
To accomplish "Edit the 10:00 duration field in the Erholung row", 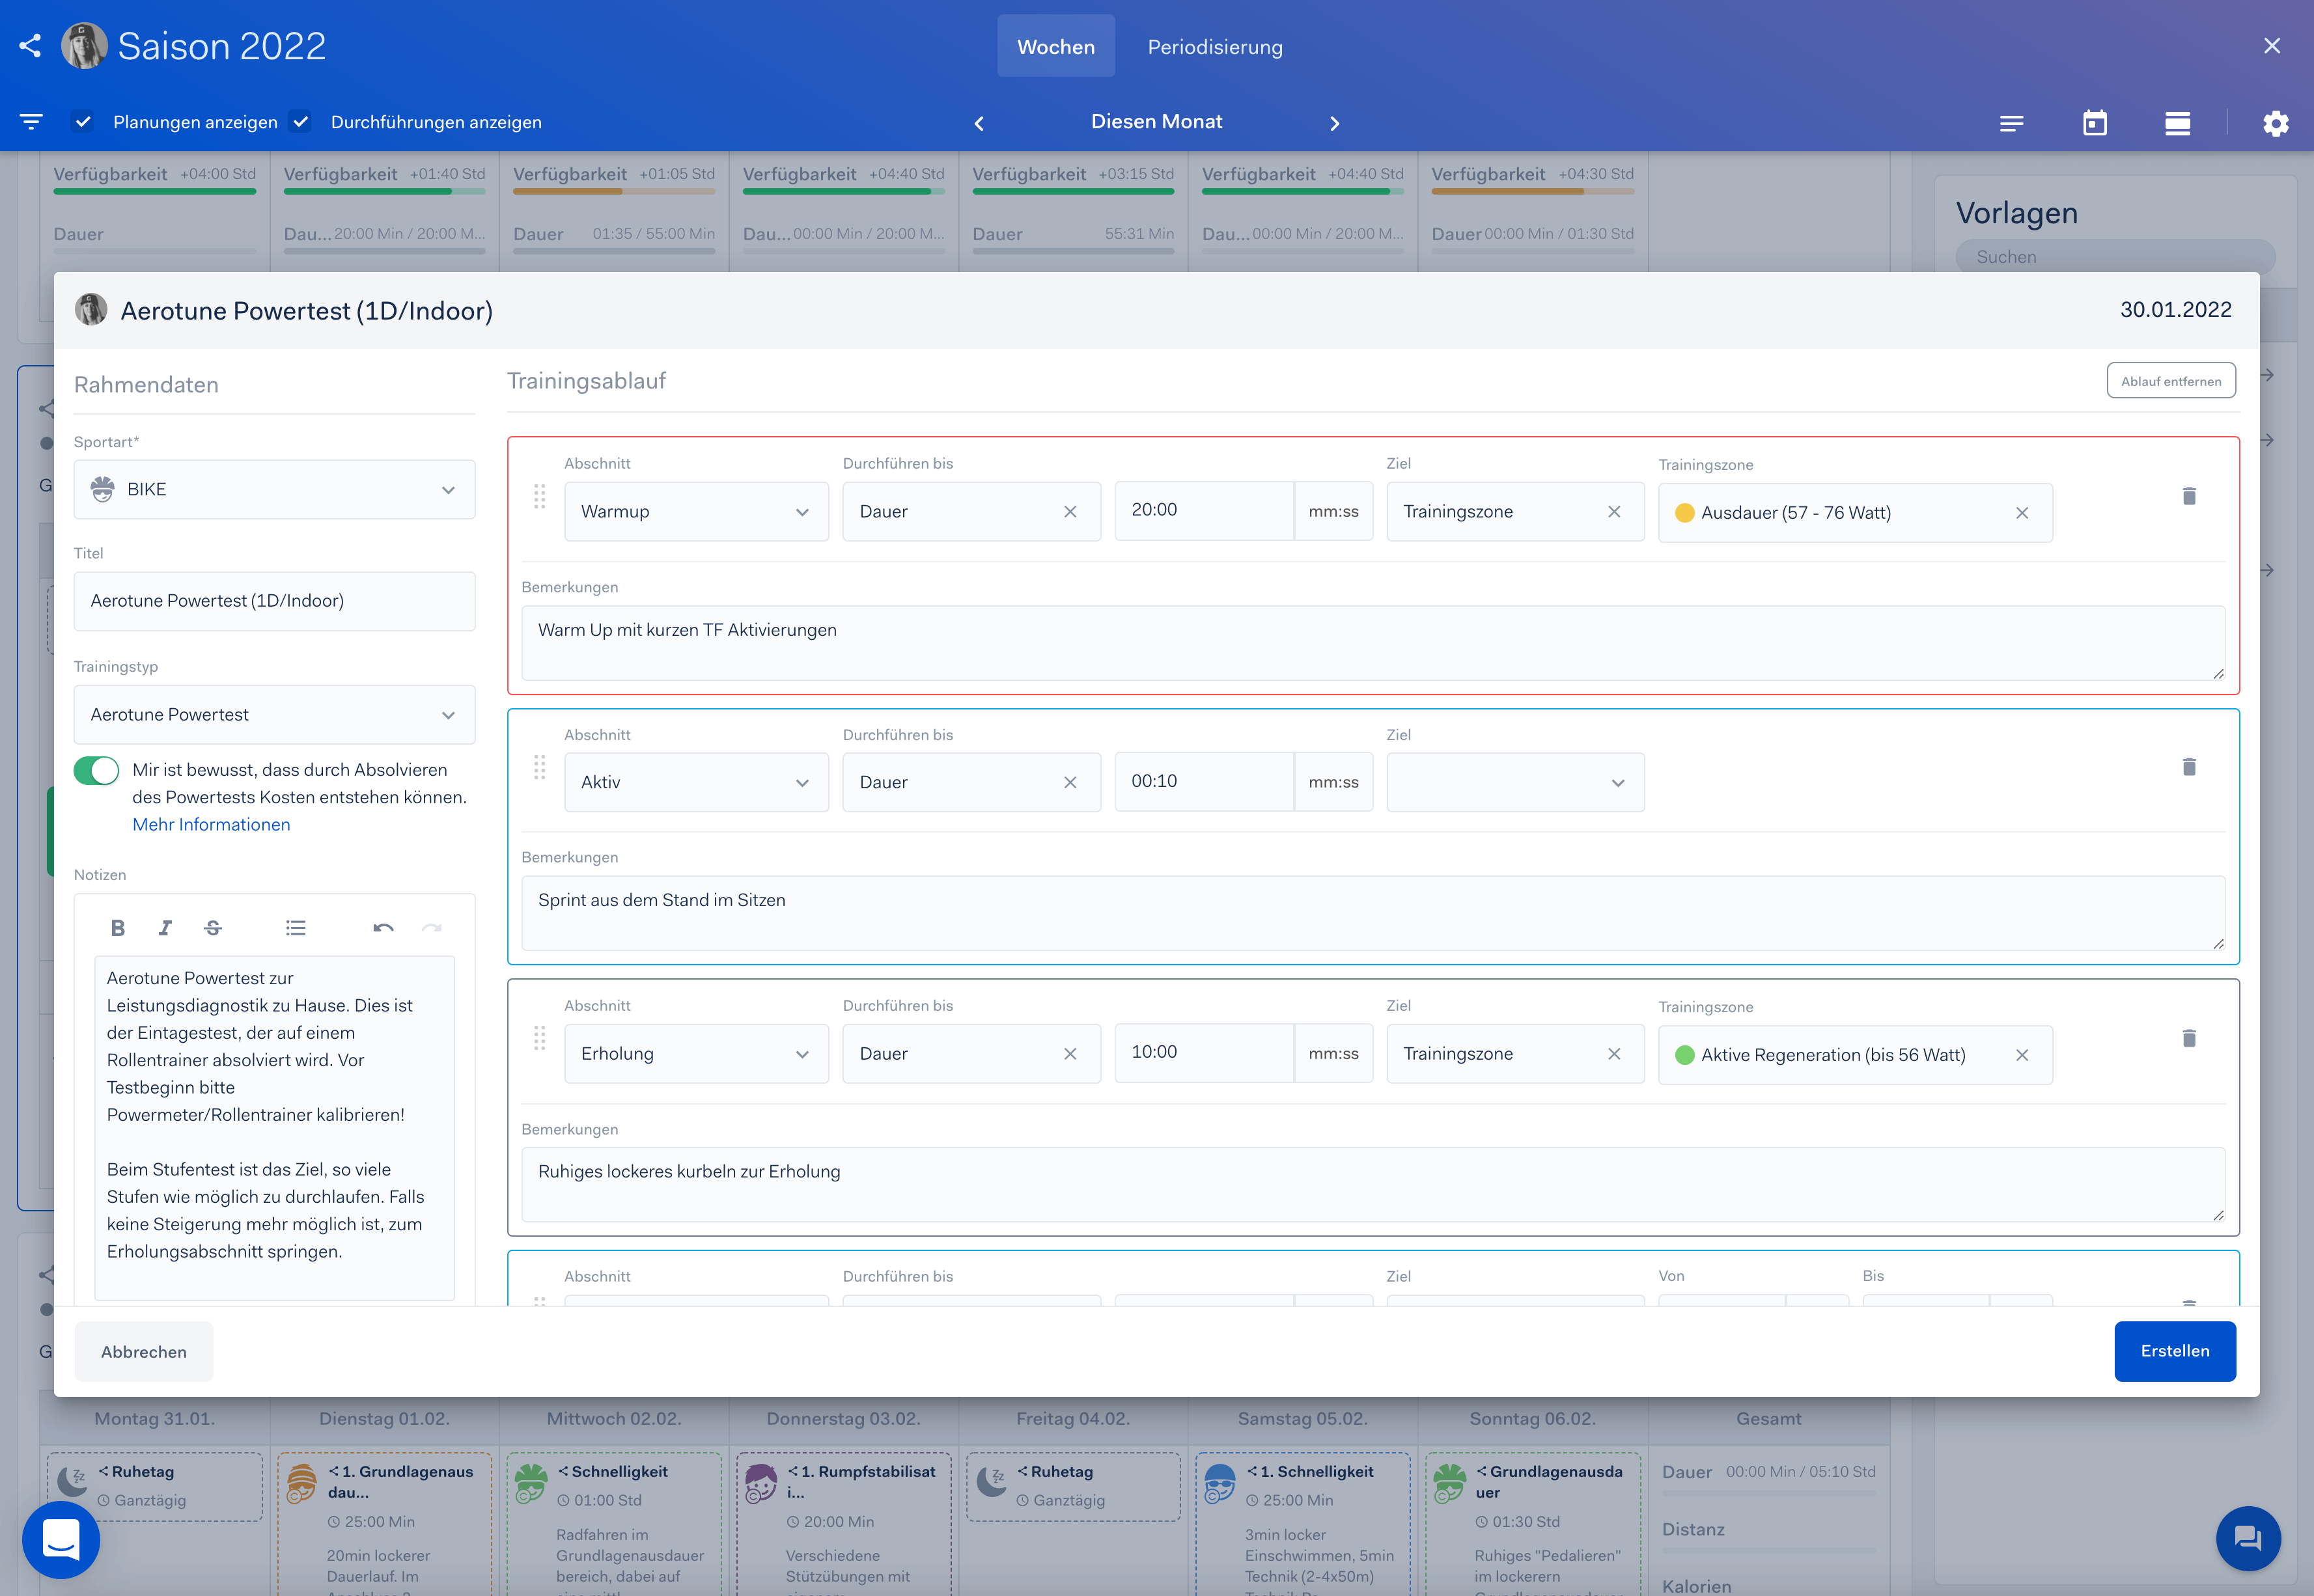I will [x=1204, y=1053].
